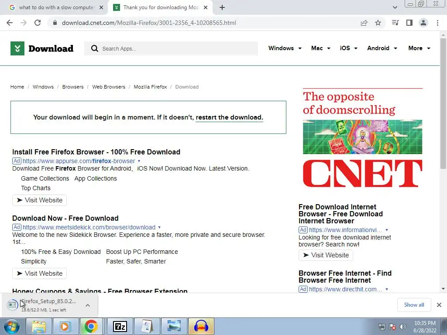Open Boost Up PC Performance link
Image resolution: width=447 pixels, height=335 pixels.
tap(142, 252)
